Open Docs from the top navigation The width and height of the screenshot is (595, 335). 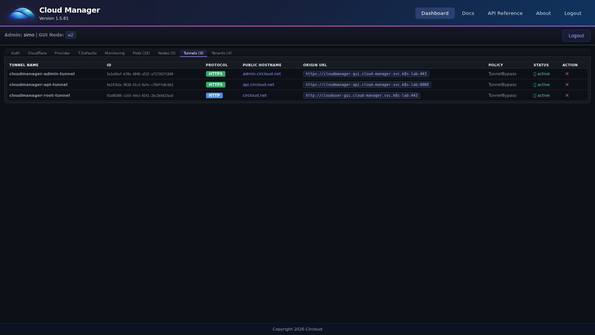[x=468, y=13]
